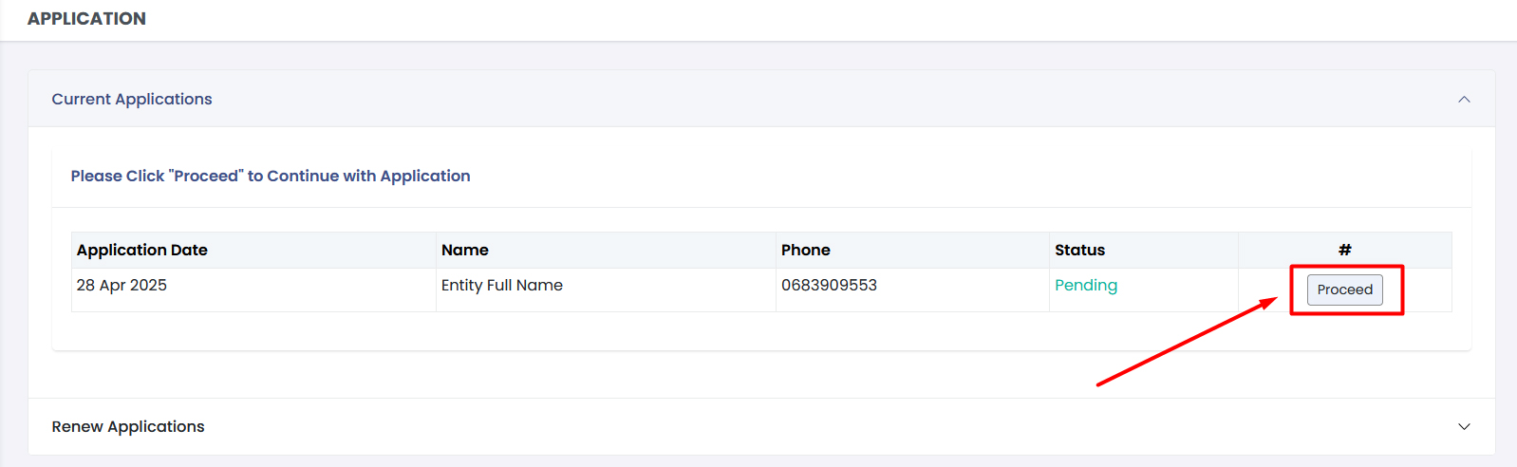Viewport: 1517px width, 467px height.
Task: Collapse the Current Applications section chevron
Action: [x=1464, y=99]
